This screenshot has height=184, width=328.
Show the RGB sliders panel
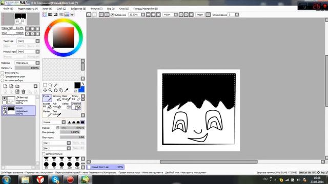point(50,15)
